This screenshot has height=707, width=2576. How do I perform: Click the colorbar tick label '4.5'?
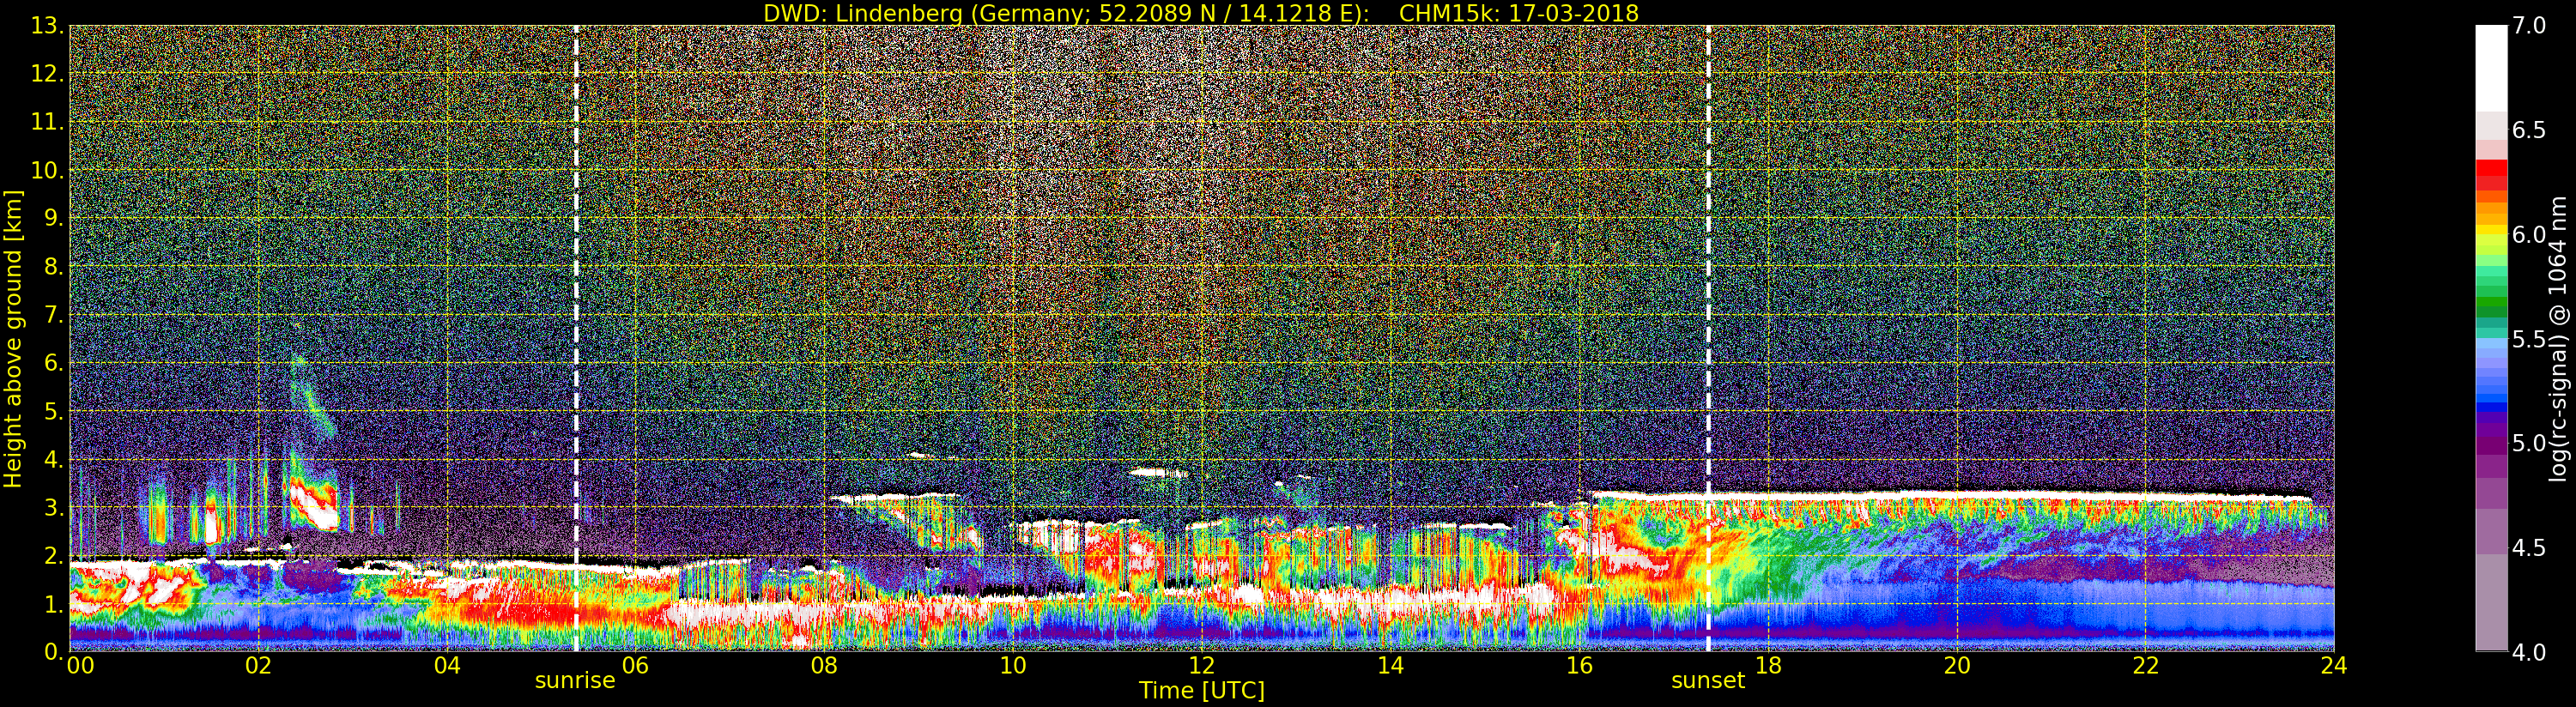[x=2529, y=548]
